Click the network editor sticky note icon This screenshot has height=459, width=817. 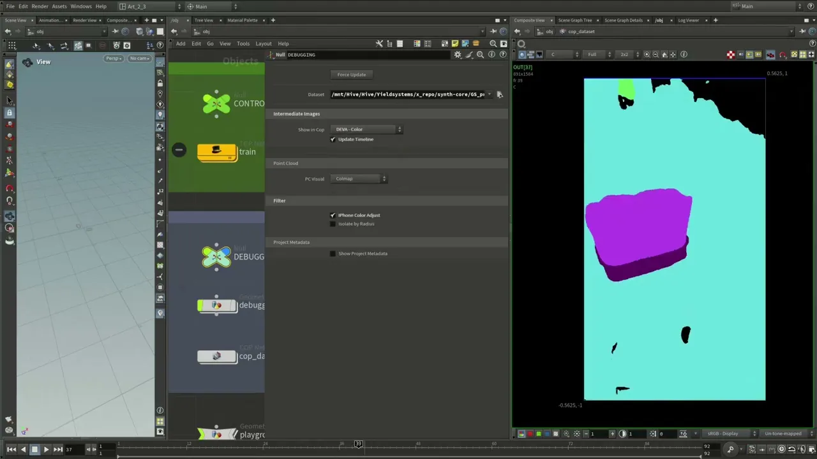click(x=455, y=44)
